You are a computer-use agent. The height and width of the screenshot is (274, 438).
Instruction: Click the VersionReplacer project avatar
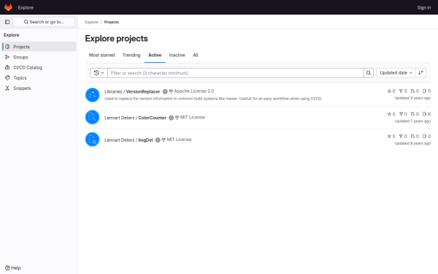[x=92, y=95]
